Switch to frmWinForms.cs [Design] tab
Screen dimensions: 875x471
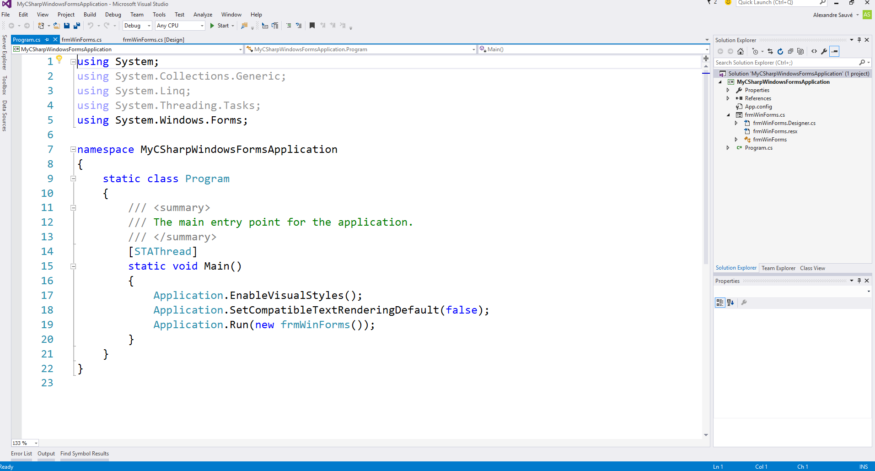(x=153, y=40)
